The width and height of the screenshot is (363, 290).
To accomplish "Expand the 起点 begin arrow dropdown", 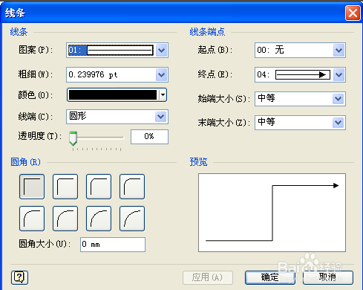I will coord(339,51).
